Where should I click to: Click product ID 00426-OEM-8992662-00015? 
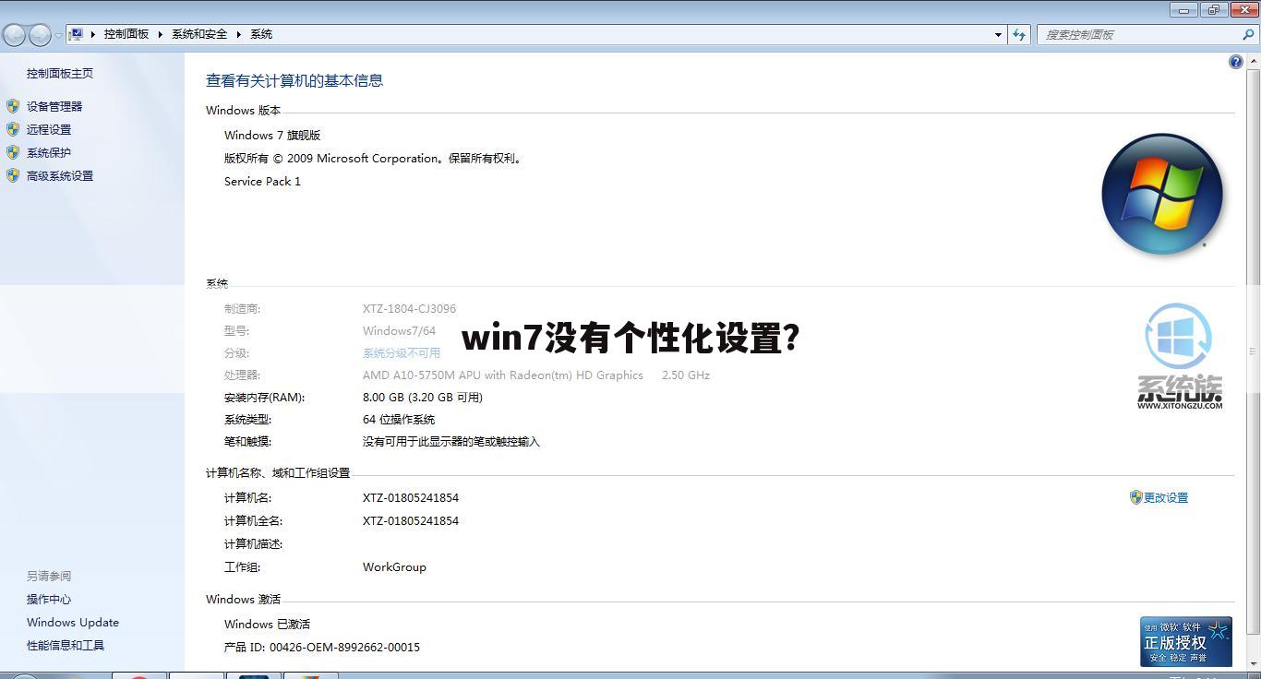(x=344, y=648)
